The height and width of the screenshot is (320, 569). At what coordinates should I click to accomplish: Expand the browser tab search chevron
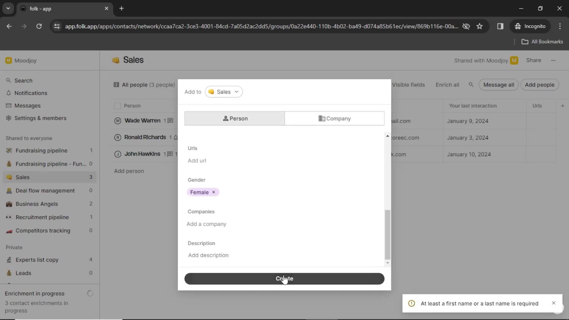8,8
